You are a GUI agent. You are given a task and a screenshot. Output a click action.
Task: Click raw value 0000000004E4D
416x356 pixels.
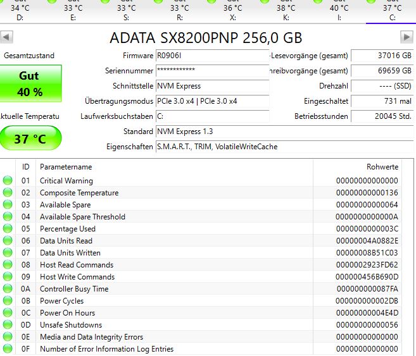point(367,313)
